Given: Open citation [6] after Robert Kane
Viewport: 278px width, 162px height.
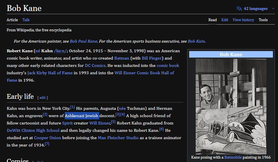Looking at the screenshot, I should click(161, 129).
